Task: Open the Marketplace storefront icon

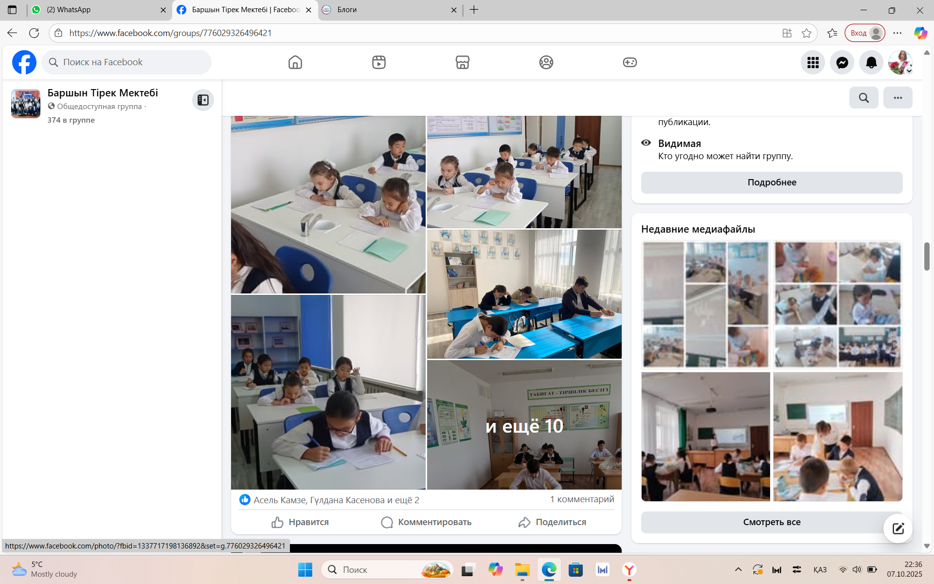Action: tap(462, 62)
